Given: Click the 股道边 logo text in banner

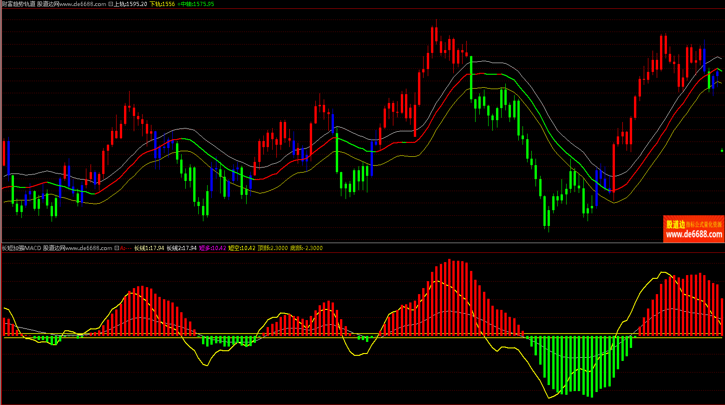Looking at the screenshot, I should 675,225.
